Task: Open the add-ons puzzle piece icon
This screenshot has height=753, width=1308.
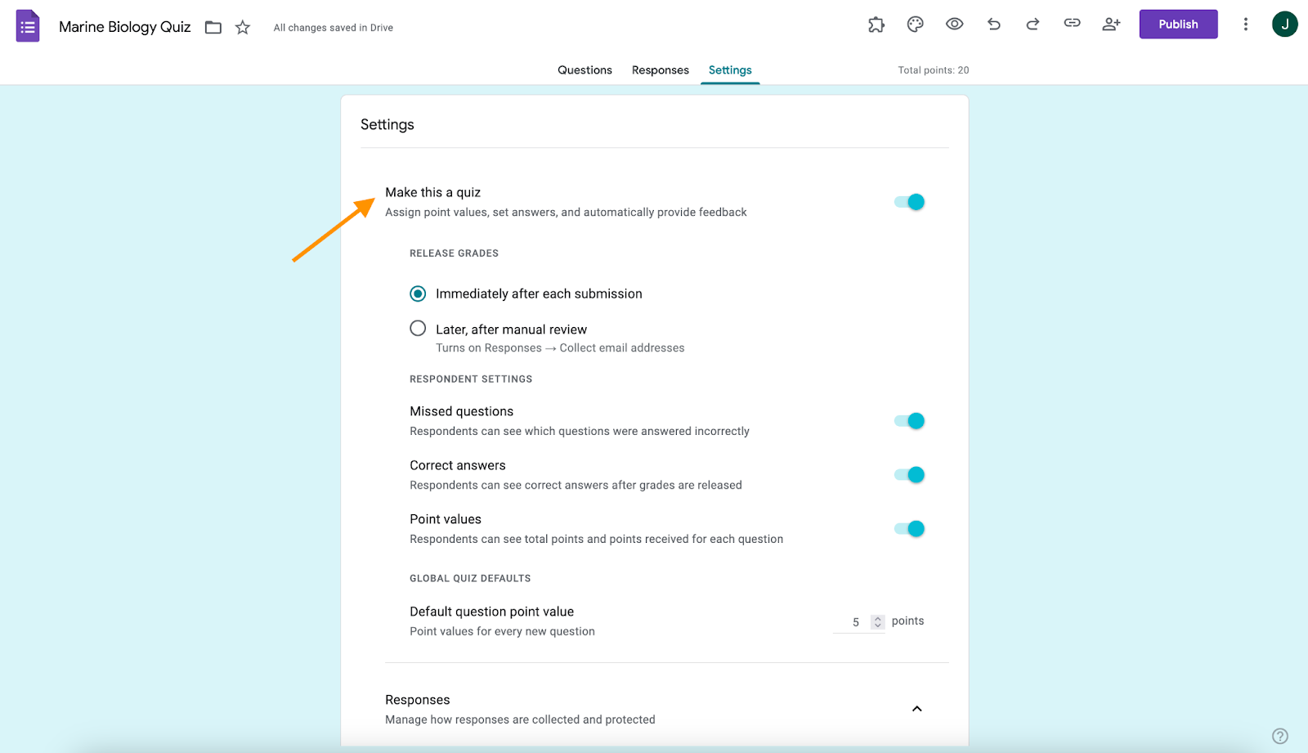Action: [x=876, y=25]
